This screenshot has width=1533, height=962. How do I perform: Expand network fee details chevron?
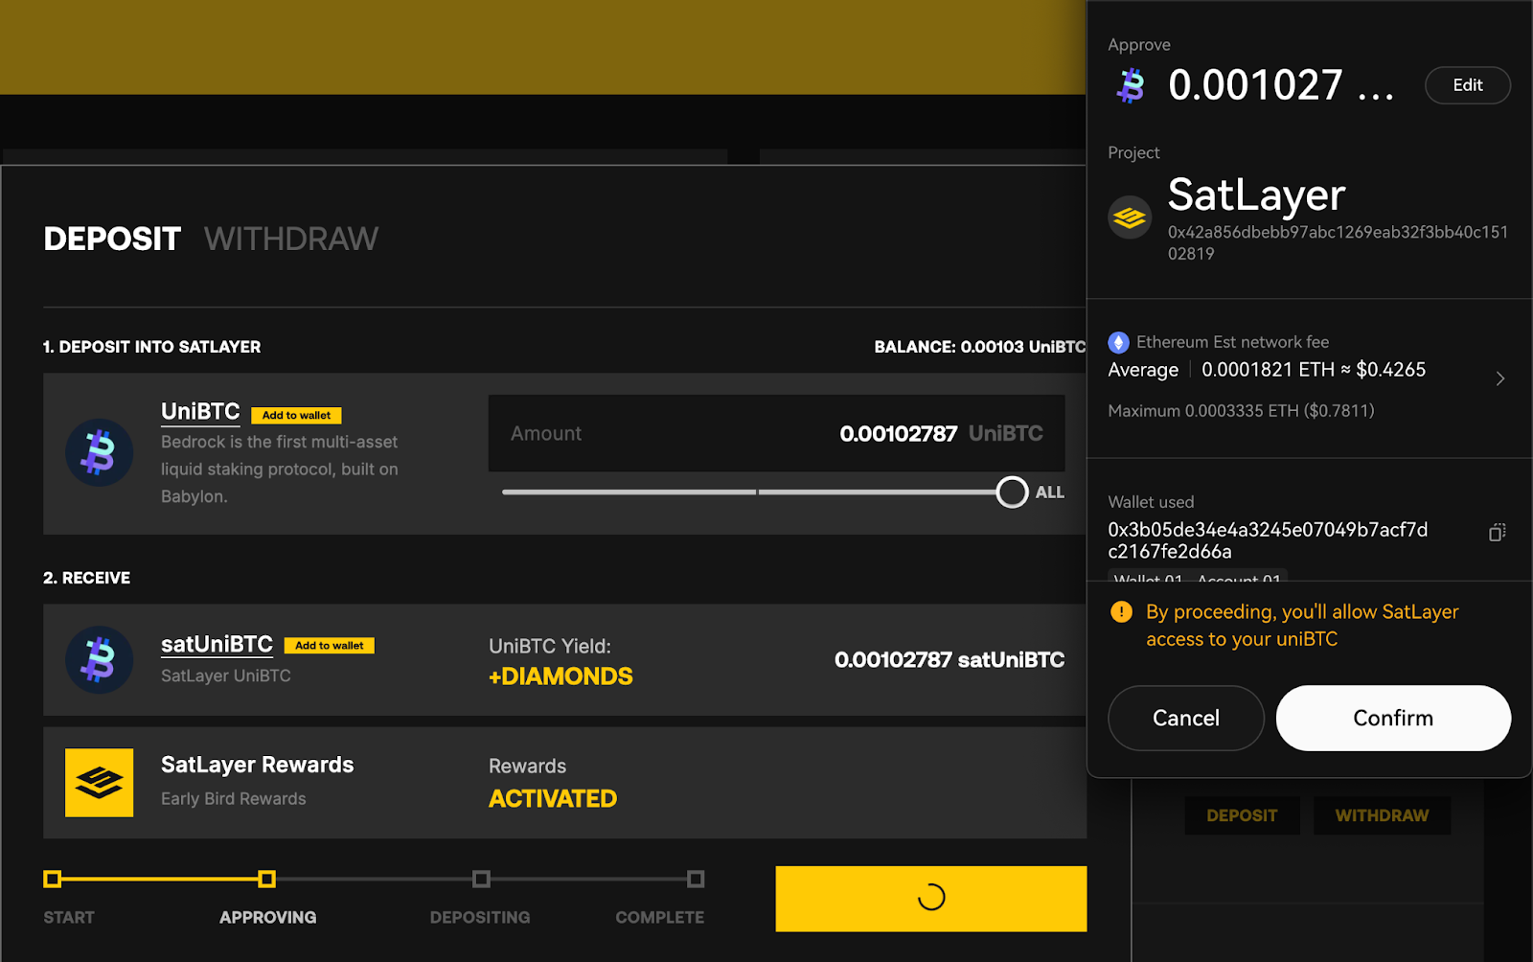[x=1500, y=378]
